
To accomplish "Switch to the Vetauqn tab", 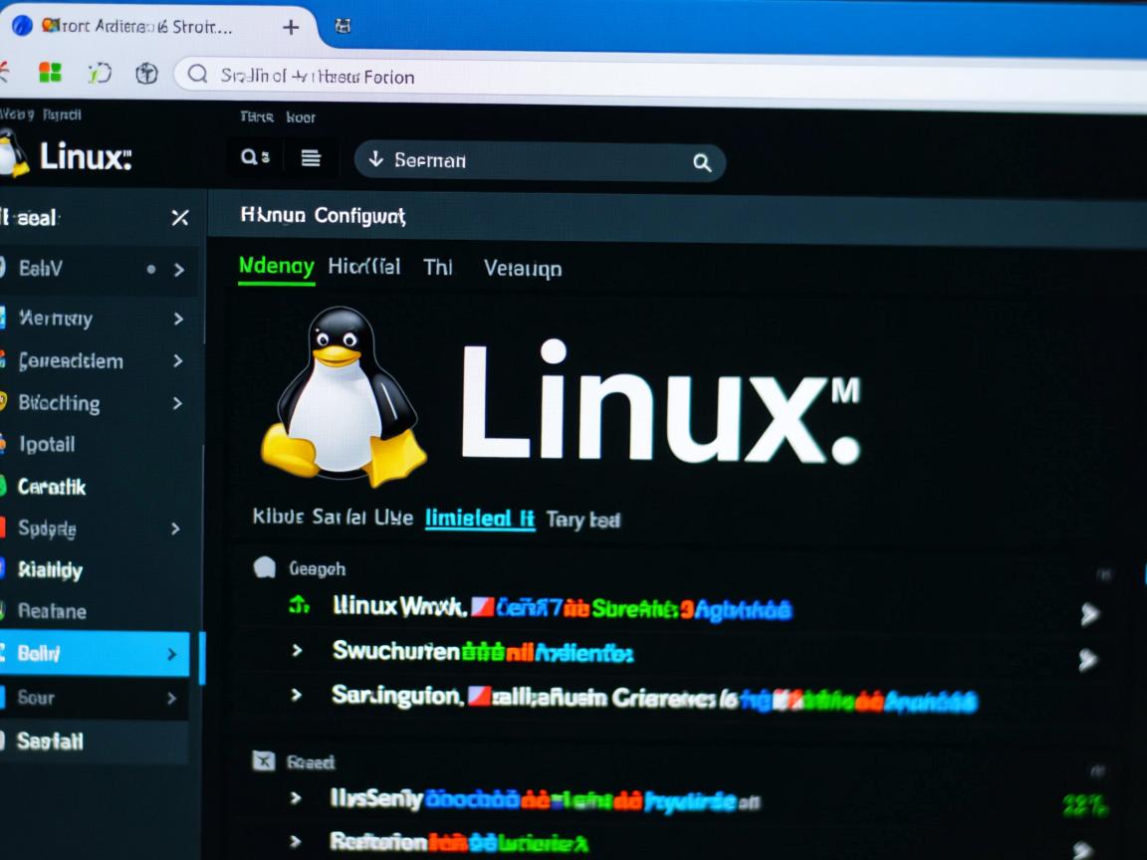I will [x=522, y=267].
